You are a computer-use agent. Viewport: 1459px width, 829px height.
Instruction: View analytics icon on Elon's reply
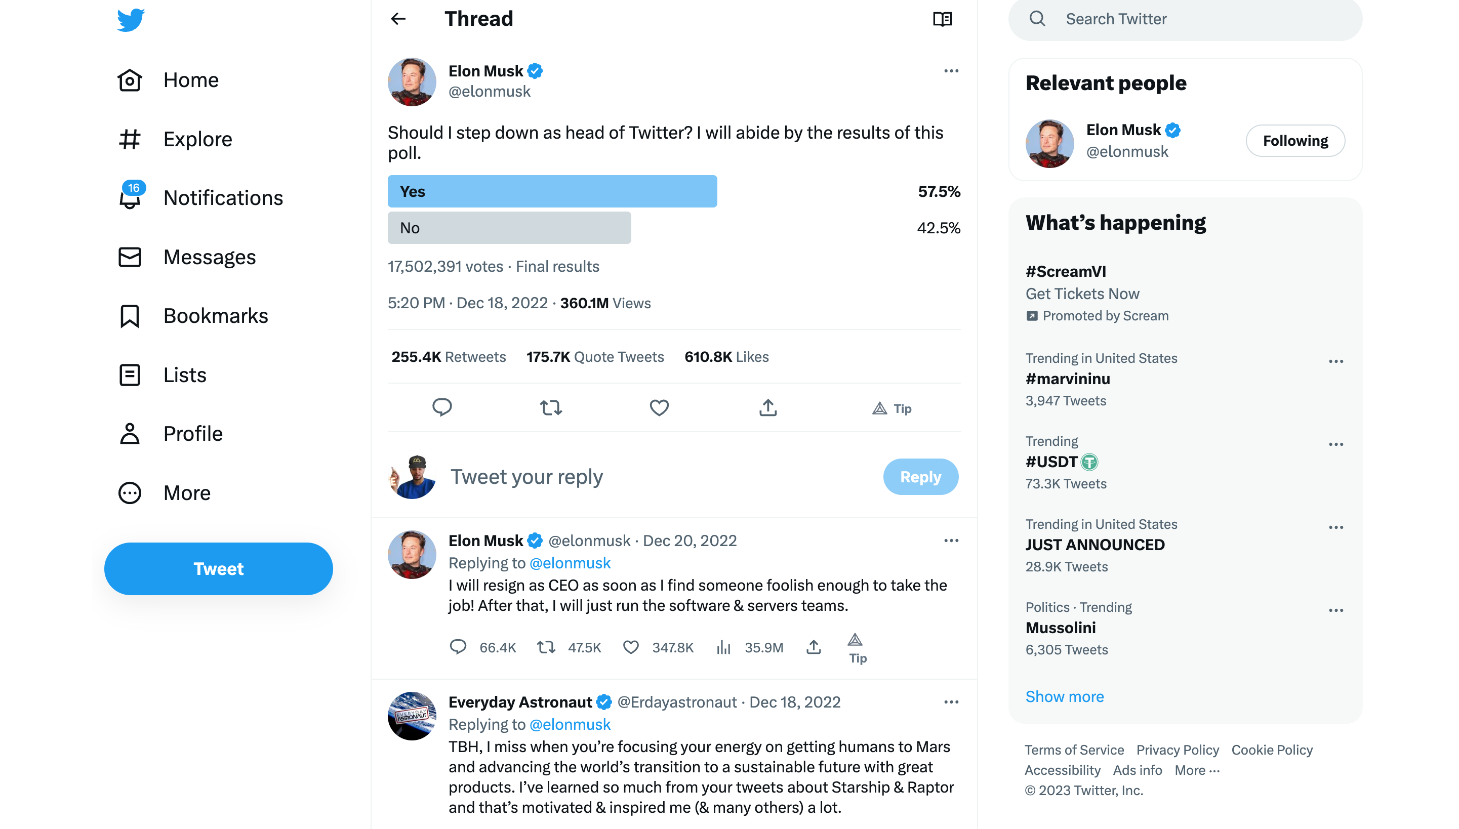pos(723,647)
